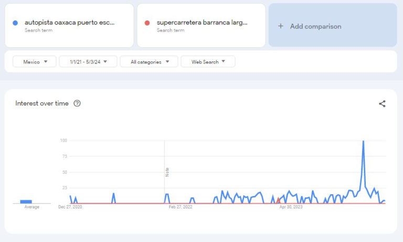This screenshot has height=242, width=403.
Task: Edit the autopista oaxaca puerto search term
Action: (x=69, y=23)
